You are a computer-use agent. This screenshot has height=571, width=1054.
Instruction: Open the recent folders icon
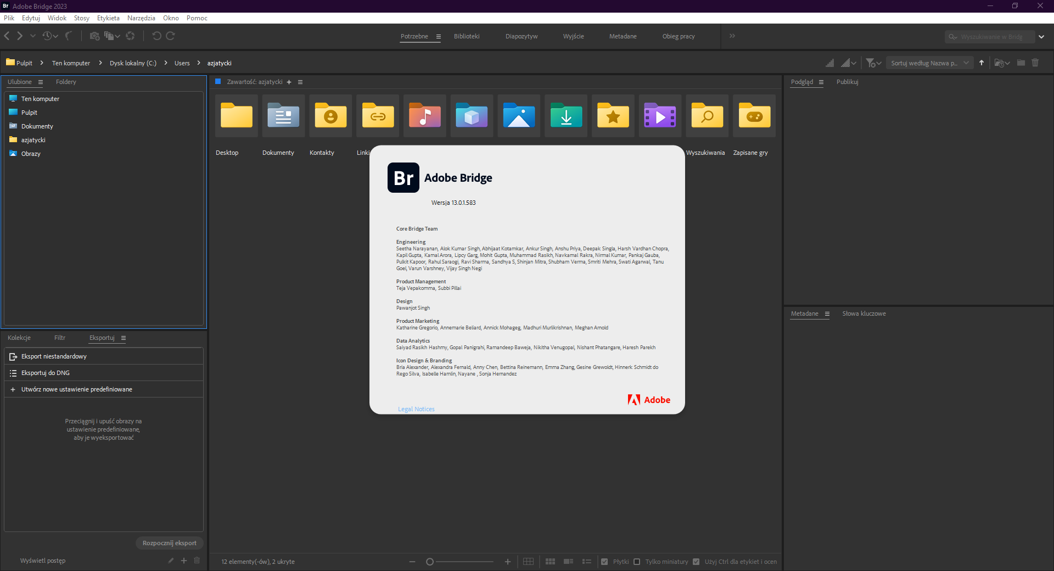(x=1002, y=63)
